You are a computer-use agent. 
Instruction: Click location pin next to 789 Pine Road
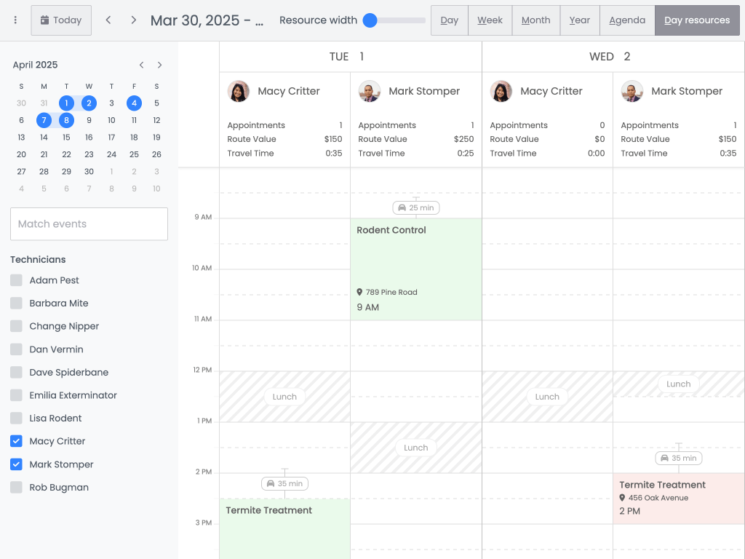coord(359,292)
